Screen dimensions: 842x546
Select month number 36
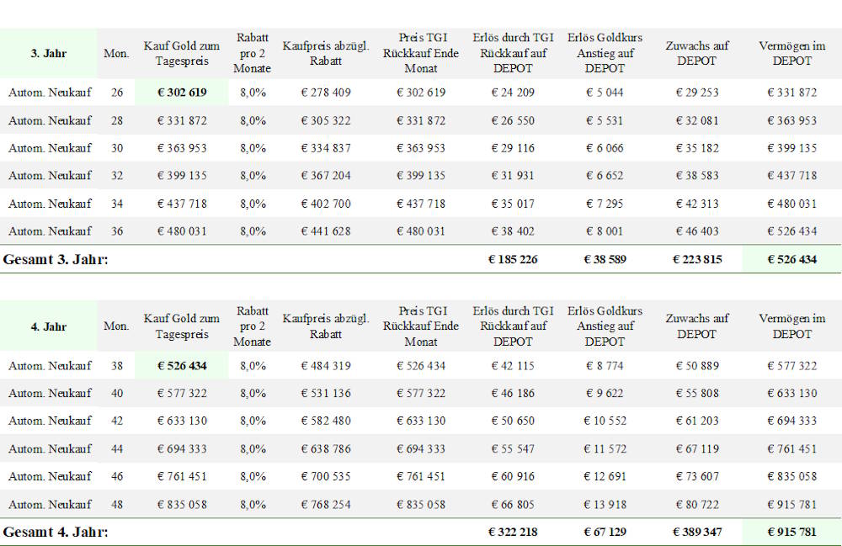click(x=117, y=231)
